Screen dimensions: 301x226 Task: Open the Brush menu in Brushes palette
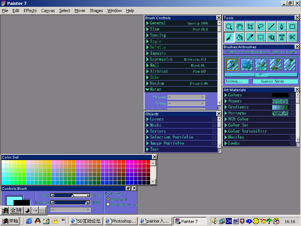point(231,52)
